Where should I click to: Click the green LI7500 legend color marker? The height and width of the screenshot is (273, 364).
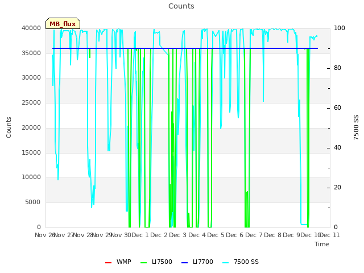144,263
